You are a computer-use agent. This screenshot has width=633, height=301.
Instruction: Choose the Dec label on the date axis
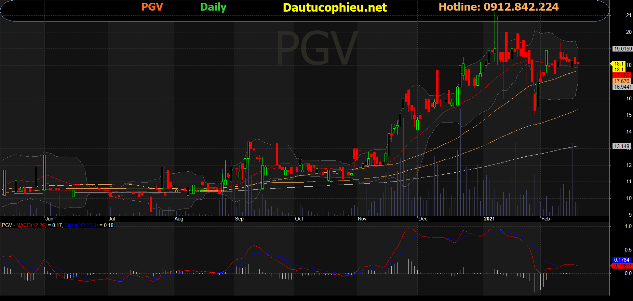point(423,219)
